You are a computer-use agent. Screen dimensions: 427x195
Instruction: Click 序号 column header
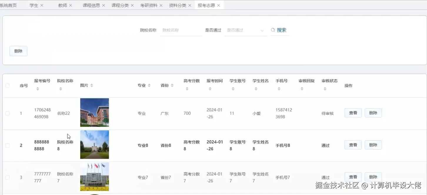pyautogui.click(x=24, y=85)
